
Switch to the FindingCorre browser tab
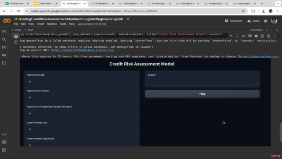pos(187,4)
